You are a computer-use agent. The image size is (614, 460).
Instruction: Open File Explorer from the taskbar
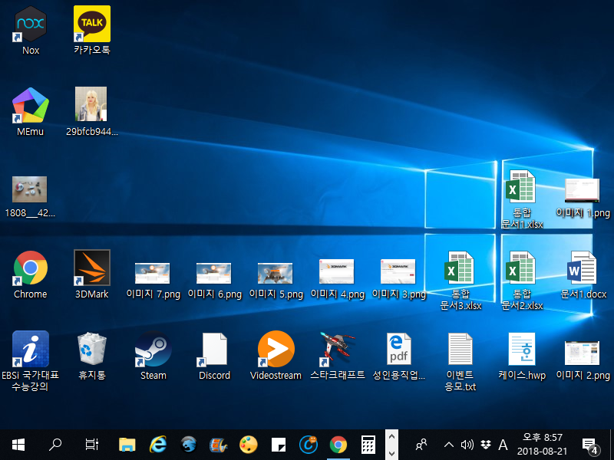pyautogui.click(x=127, y=445)
